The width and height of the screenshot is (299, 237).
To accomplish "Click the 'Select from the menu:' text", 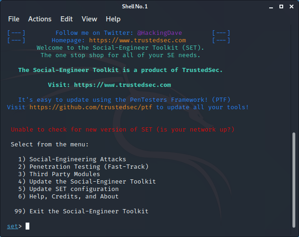I will click(x=49, y=145).
